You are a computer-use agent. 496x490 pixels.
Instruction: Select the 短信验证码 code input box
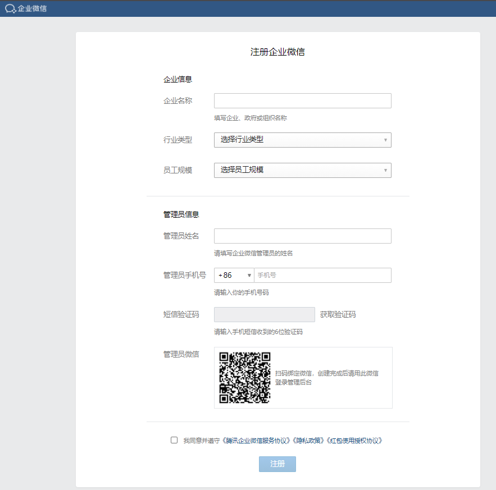[x=264, y=314]
